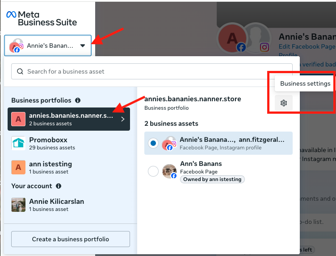Expand chevron on annies.bananies.nanner.s... portfolio
Viewport: 336px width, 256px height.
123,119
